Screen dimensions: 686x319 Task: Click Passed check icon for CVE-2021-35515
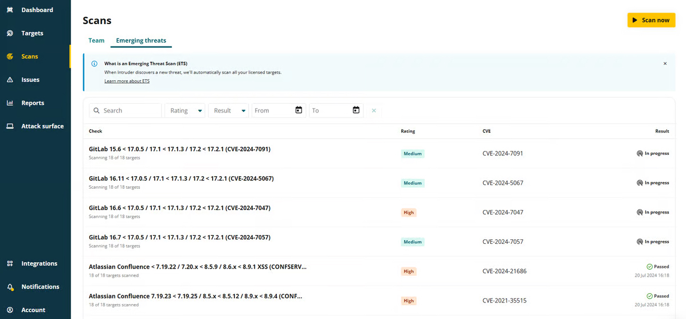tap(650, 296)
